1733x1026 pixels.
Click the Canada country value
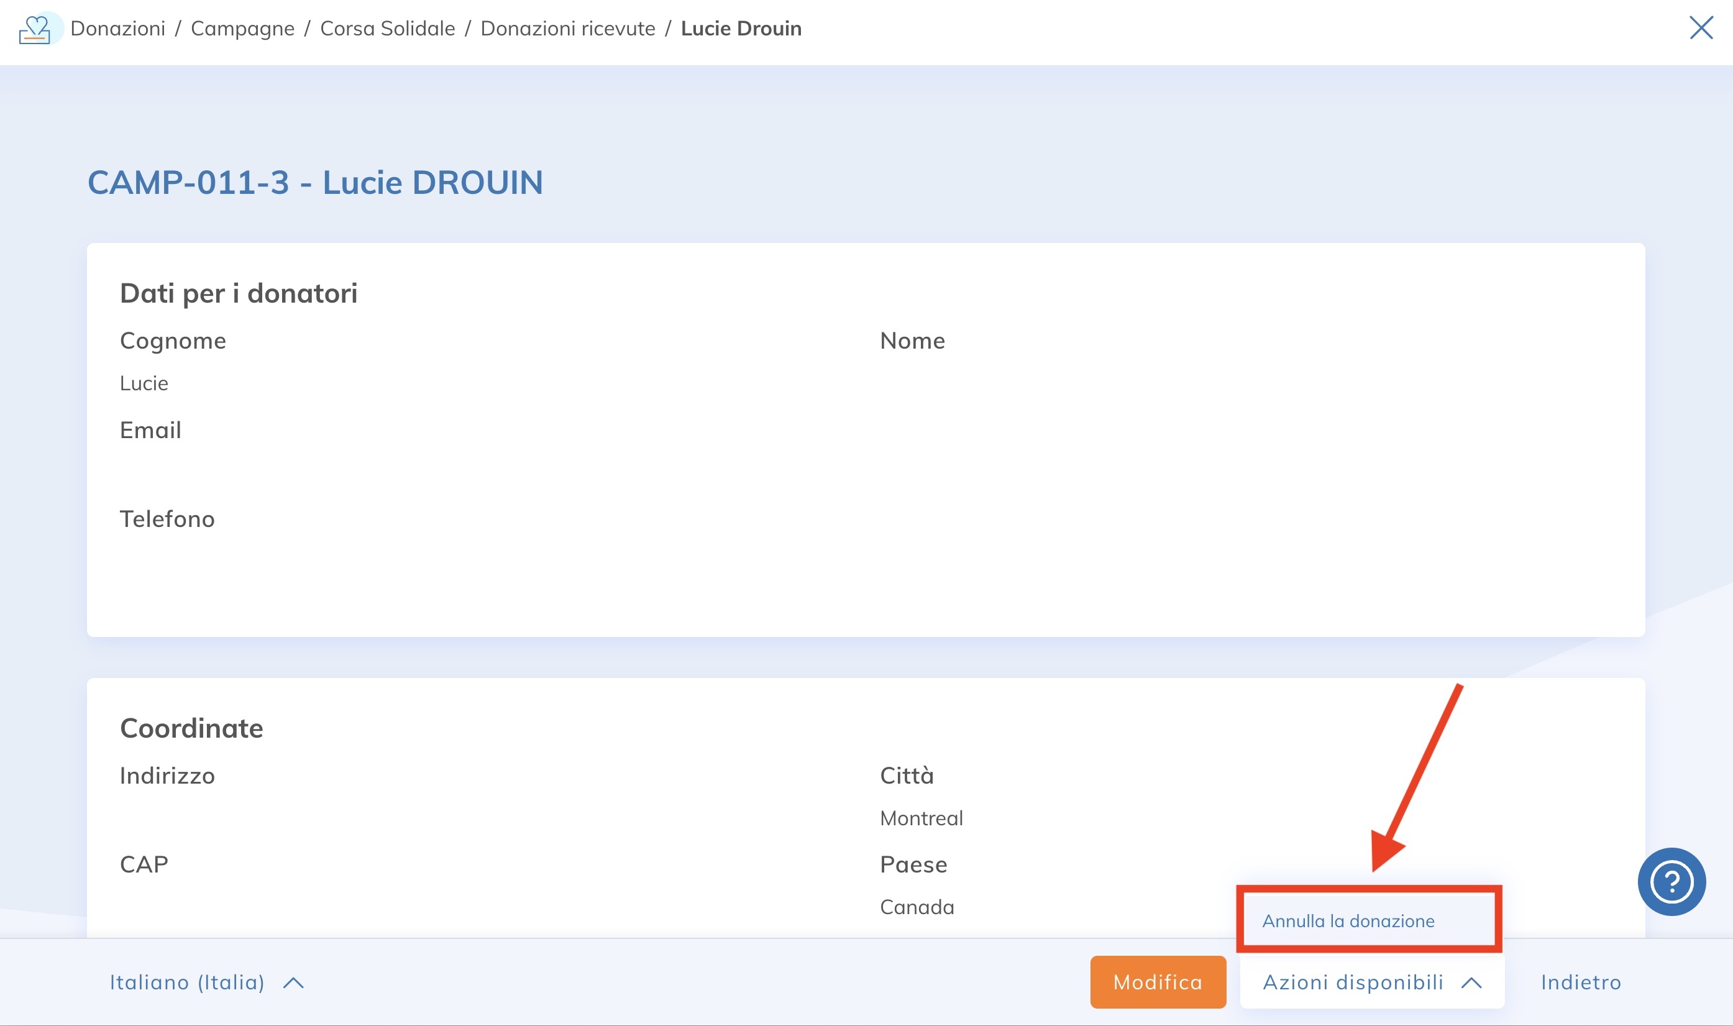pos(917,907)
